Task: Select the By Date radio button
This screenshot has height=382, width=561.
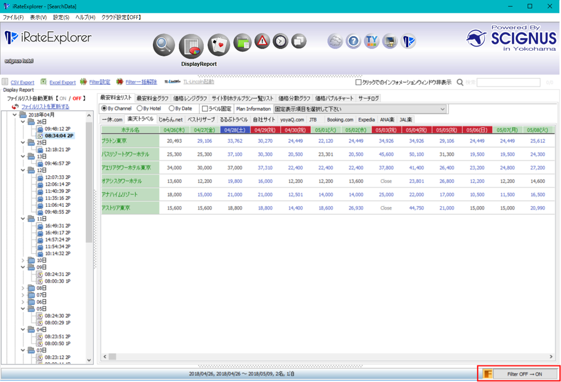Action: (172, 109)
